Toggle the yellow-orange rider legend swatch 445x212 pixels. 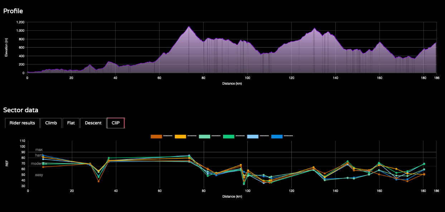pos(180,136)
